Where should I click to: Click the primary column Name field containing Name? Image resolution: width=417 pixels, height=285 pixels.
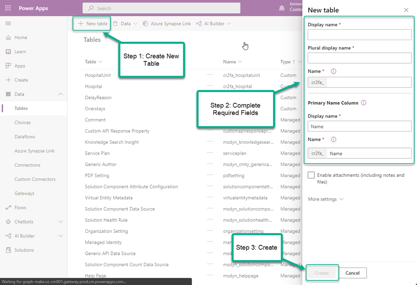click(x=359, y=153)
